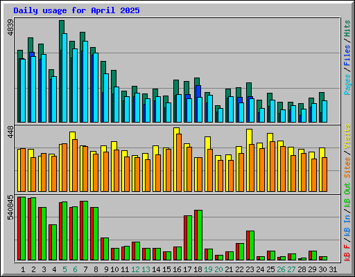Click the cyan pages bar for day 7

(x=85, y=82)
